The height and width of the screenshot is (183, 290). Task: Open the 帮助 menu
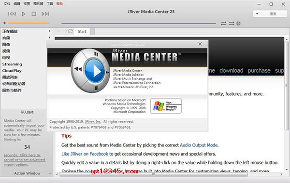tap(59, 4)
